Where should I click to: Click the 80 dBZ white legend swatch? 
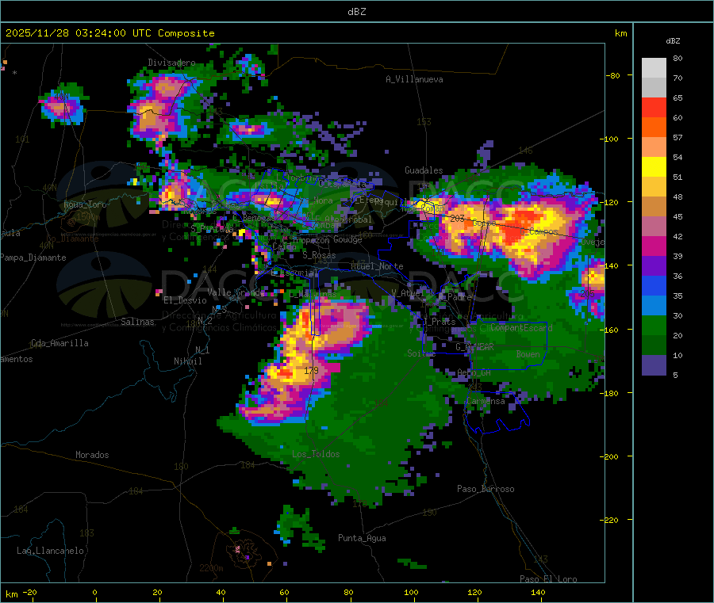[x=654, y=68]
